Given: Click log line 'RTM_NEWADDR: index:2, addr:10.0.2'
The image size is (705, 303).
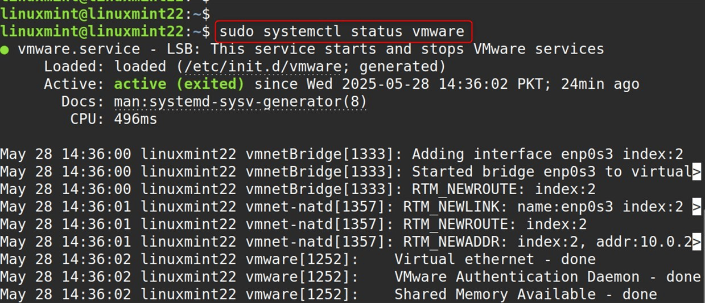Looking at the screenshot, I should tap(547, 243).
